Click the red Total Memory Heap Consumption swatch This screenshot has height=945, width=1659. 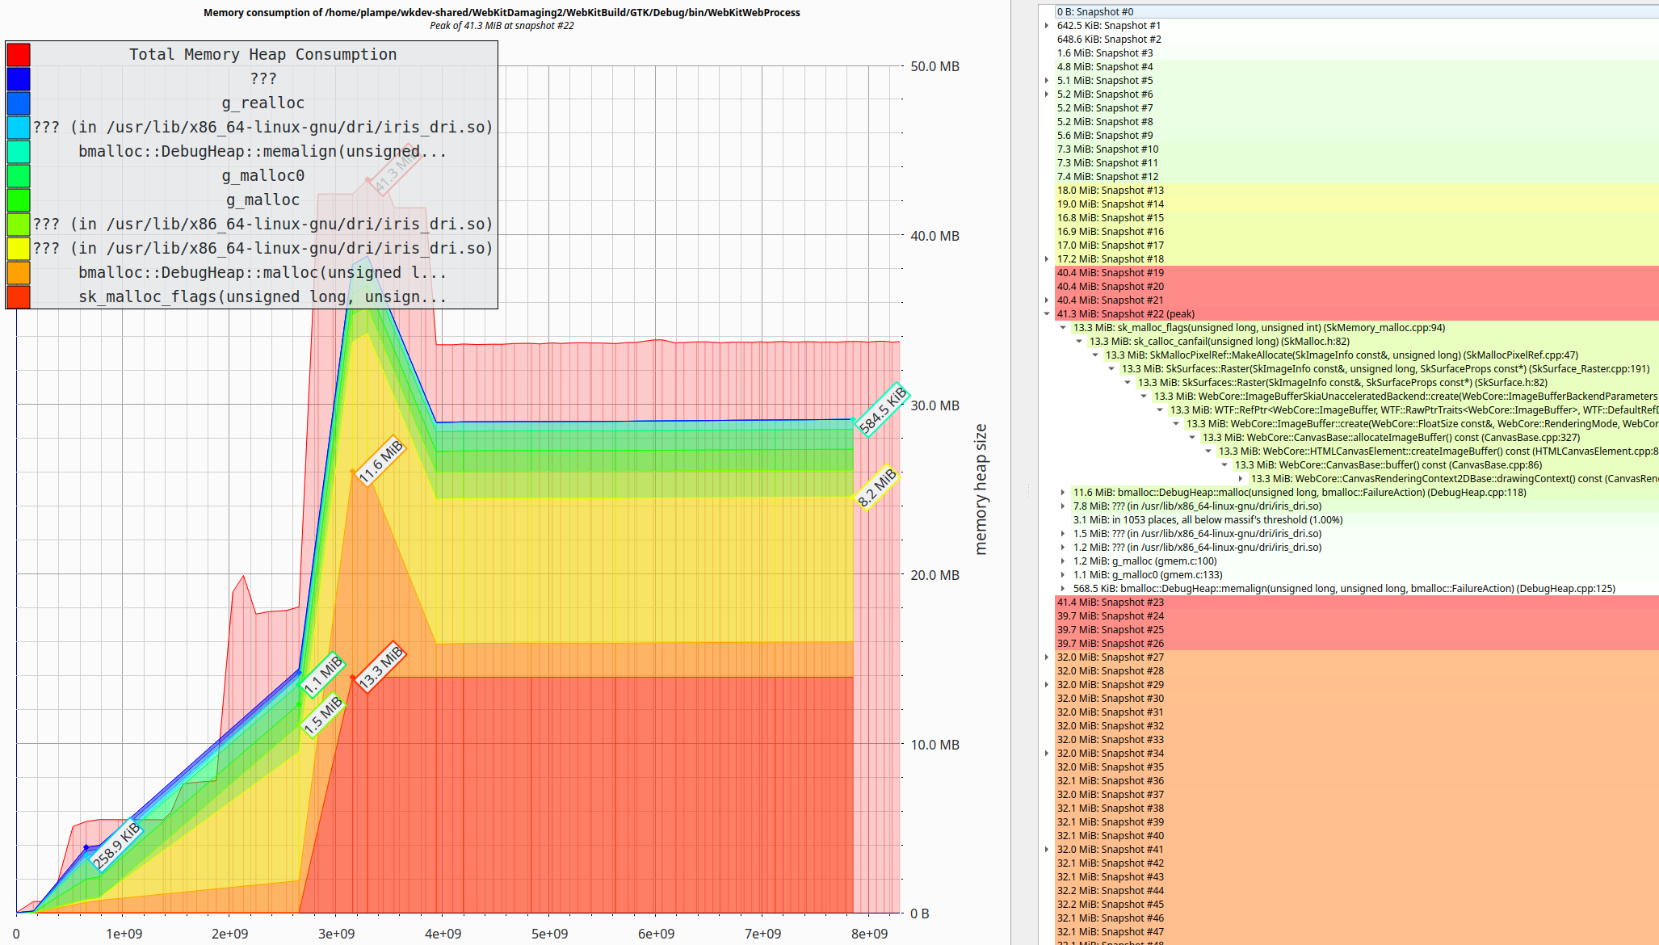(x=19, y=55)
